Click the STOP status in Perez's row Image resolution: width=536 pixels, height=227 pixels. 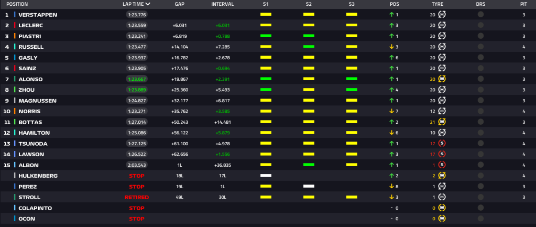(x=136, y=187)
